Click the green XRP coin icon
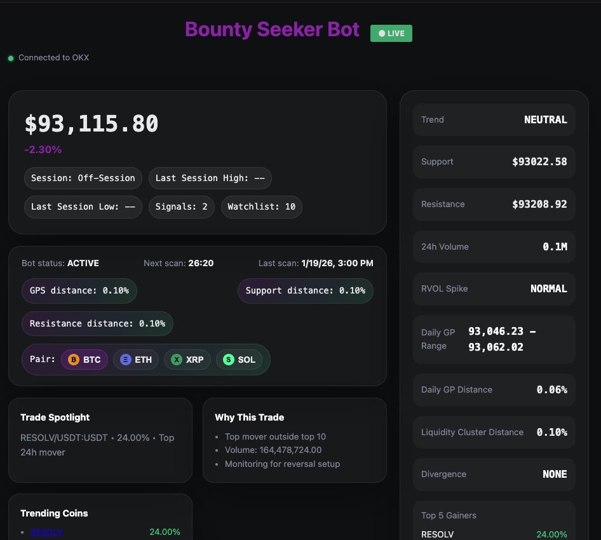601x540 pixels. tap(177, 360)
